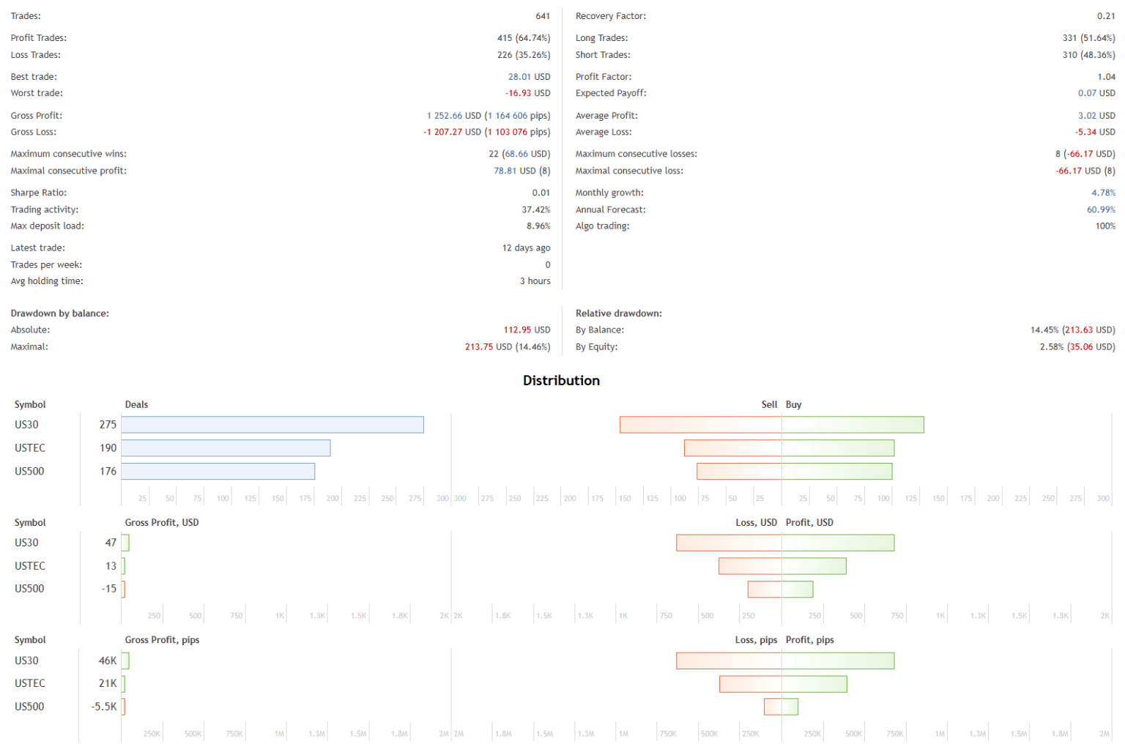Click US500 red Loss, USD bar
This screenshot has height=747, width=1125.
765,589
